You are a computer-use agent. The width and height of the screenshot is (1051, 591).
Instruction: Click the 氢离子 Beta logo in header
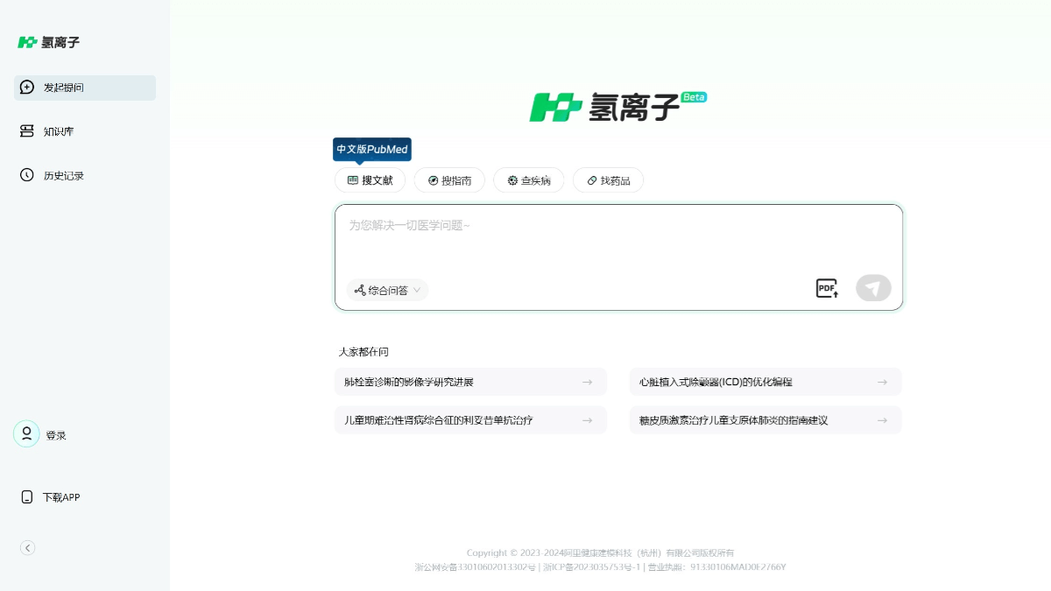[x=617, y=107]
